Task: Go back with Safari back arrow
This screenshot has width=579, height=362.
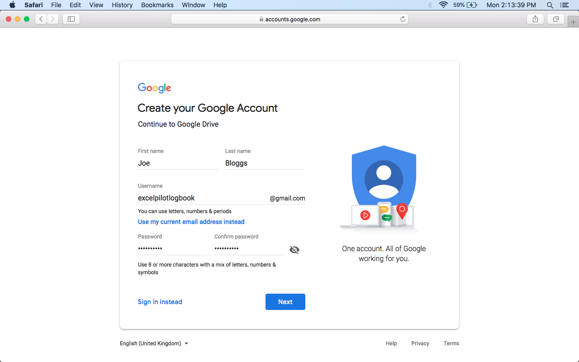Action: click(x=41, y=19)
